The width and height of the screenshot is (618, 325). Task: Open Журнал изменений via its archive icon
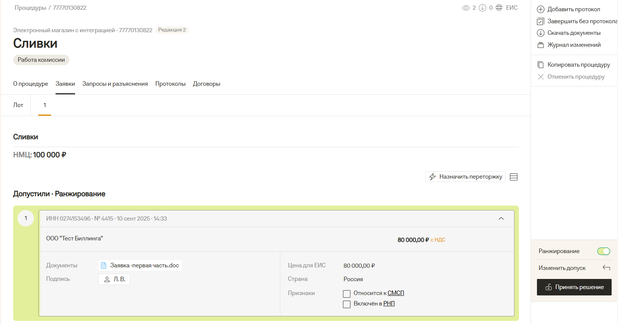click(x=540, y=45)
